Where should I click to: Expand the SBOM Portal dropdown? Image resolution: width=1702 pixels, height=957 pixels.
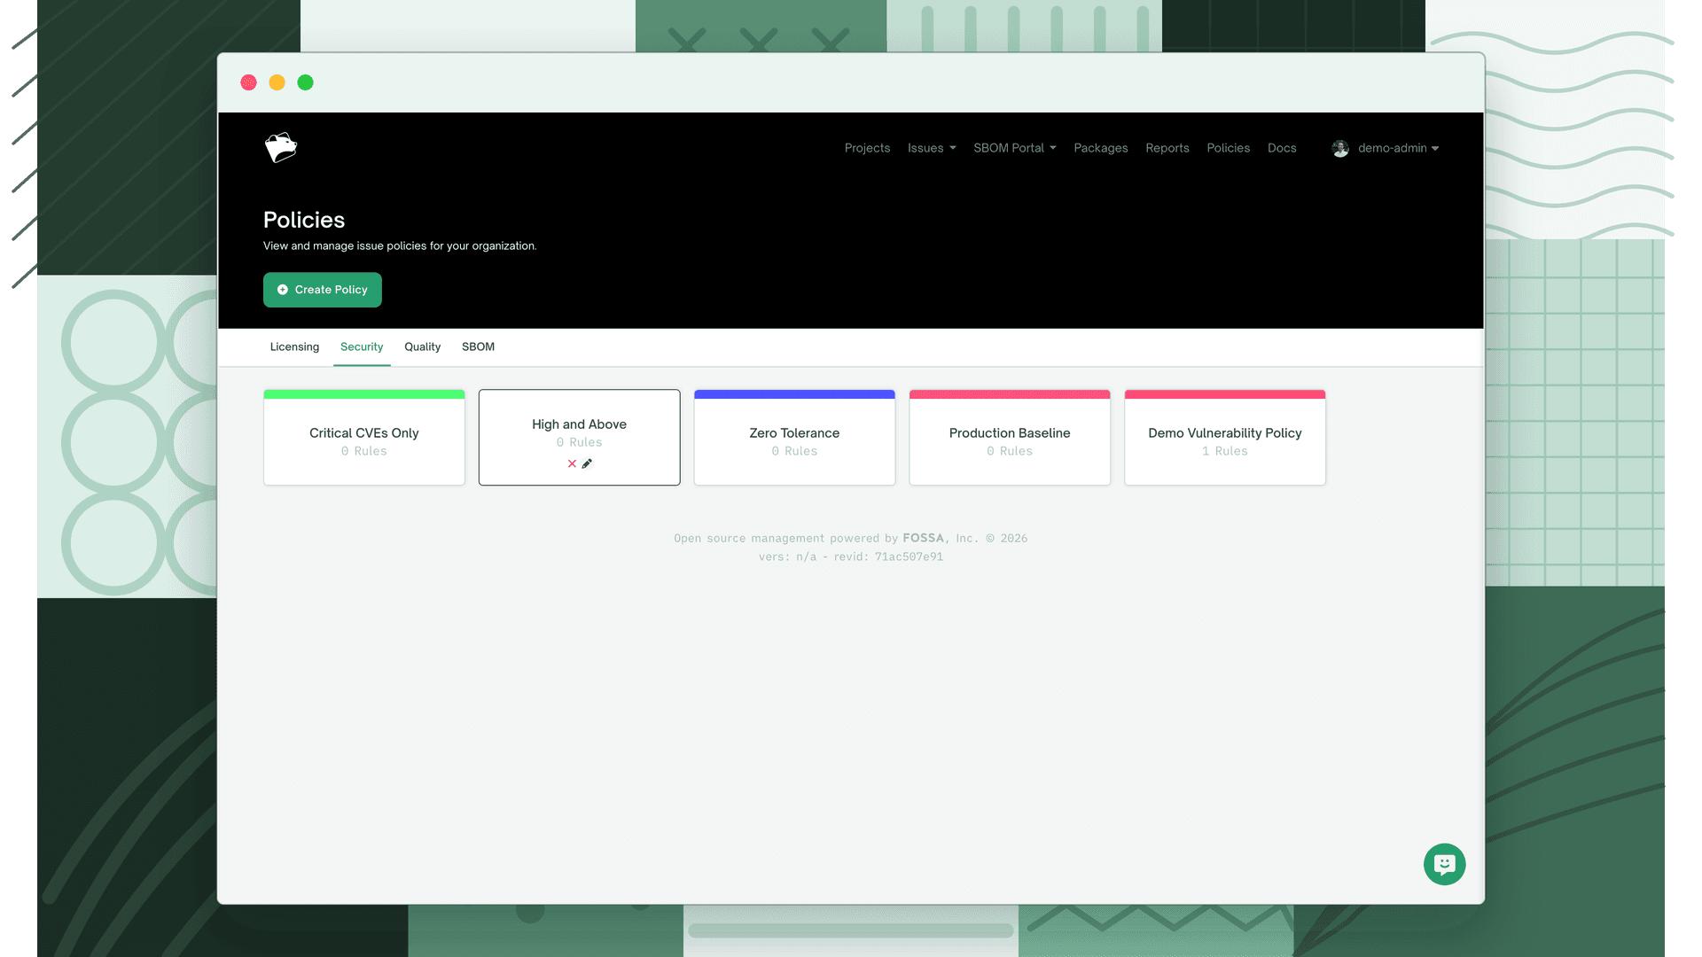[1015, 148]
